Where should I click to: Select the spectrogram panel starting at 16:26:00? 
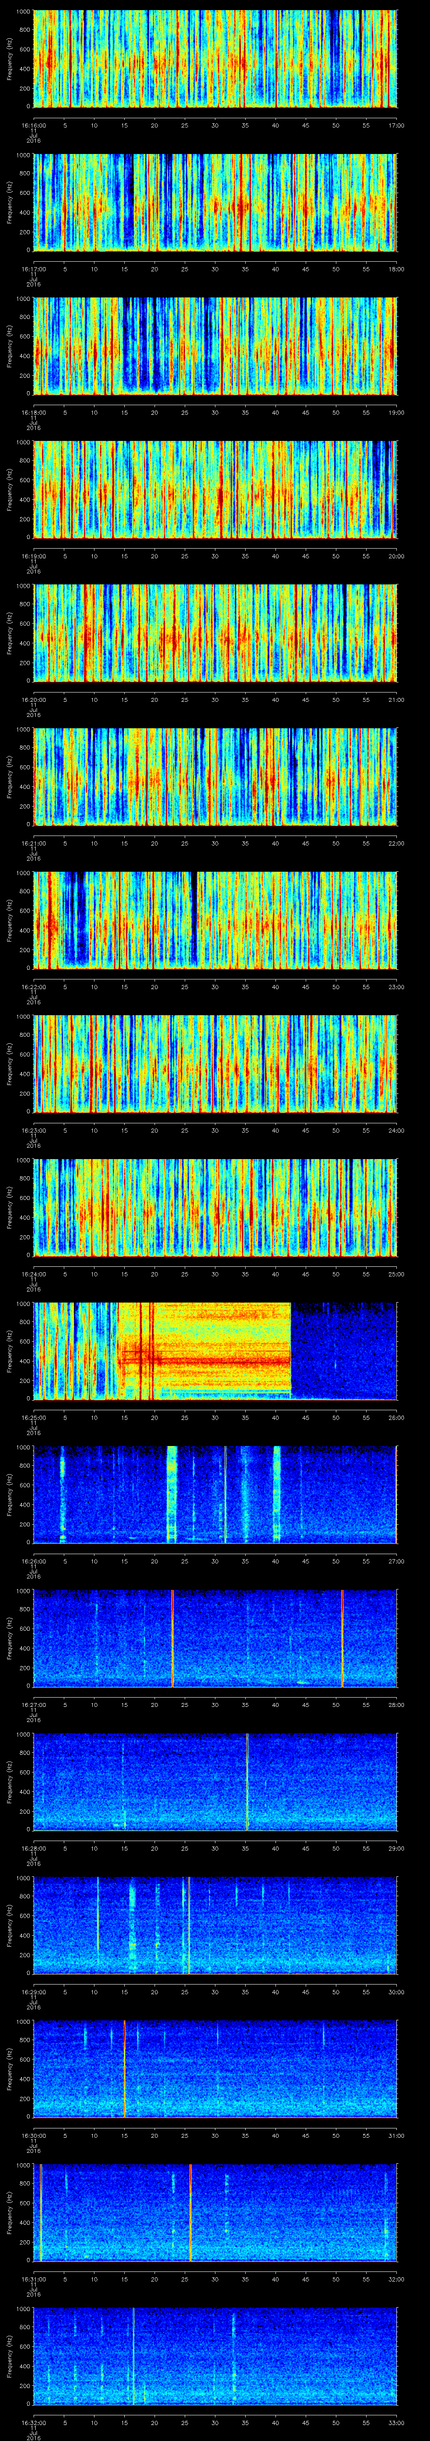215,1494
